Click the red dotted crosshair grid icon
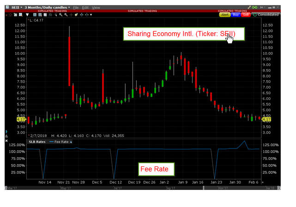The height and width of the screenshot is (207, 296). pos(10,15)
